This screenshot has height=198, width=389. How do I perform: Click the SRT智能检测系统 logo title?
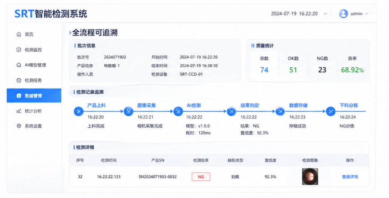pos(51,14)
